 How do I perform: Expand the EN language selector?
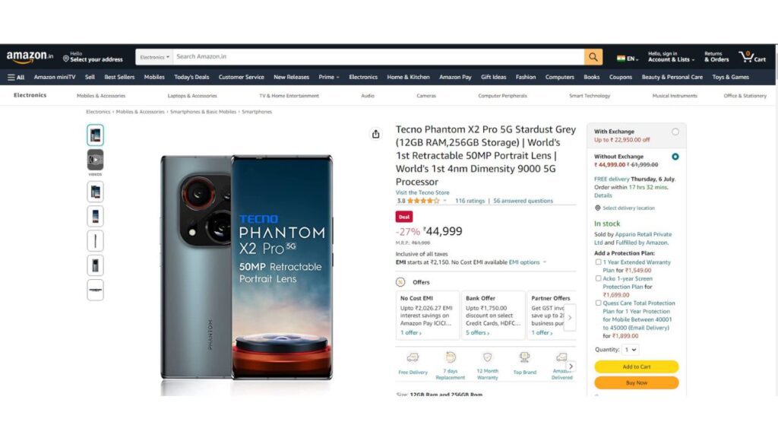coord(627,58)
